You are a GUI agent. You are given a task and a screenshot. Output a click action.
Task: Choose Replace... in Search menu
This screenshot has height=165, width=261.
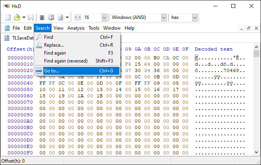(x=77, y=45)
